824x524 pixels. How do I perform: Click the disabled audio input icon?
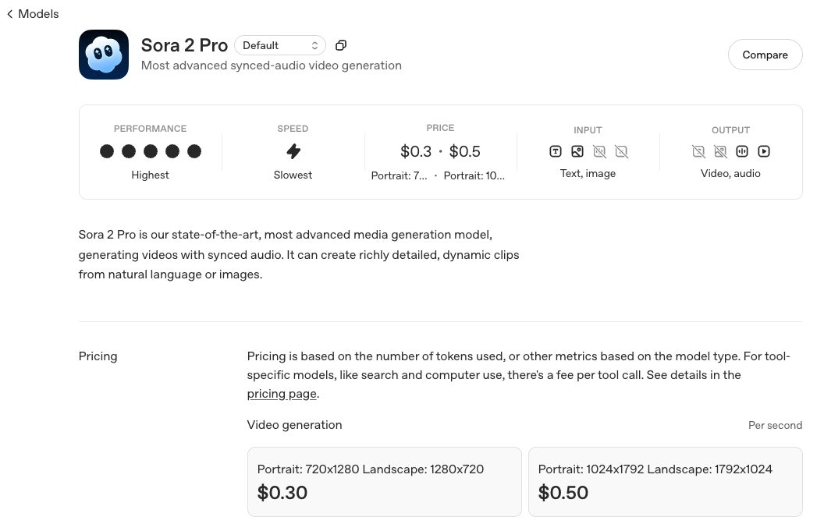tap(599, 152)
